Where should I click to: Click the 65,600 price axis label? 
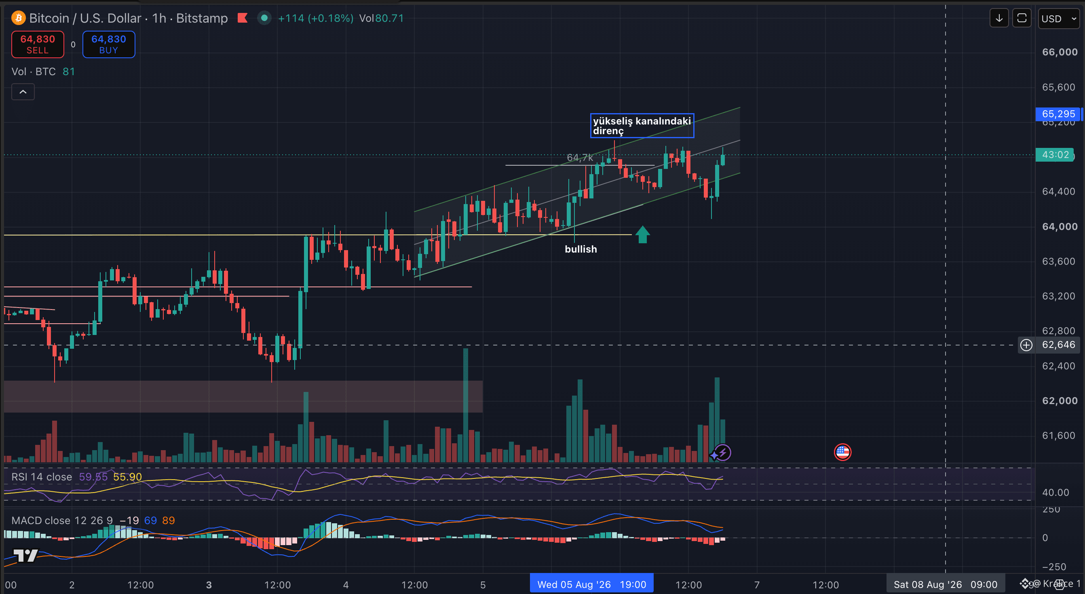pyautogui.click(x=1058, y=87)
